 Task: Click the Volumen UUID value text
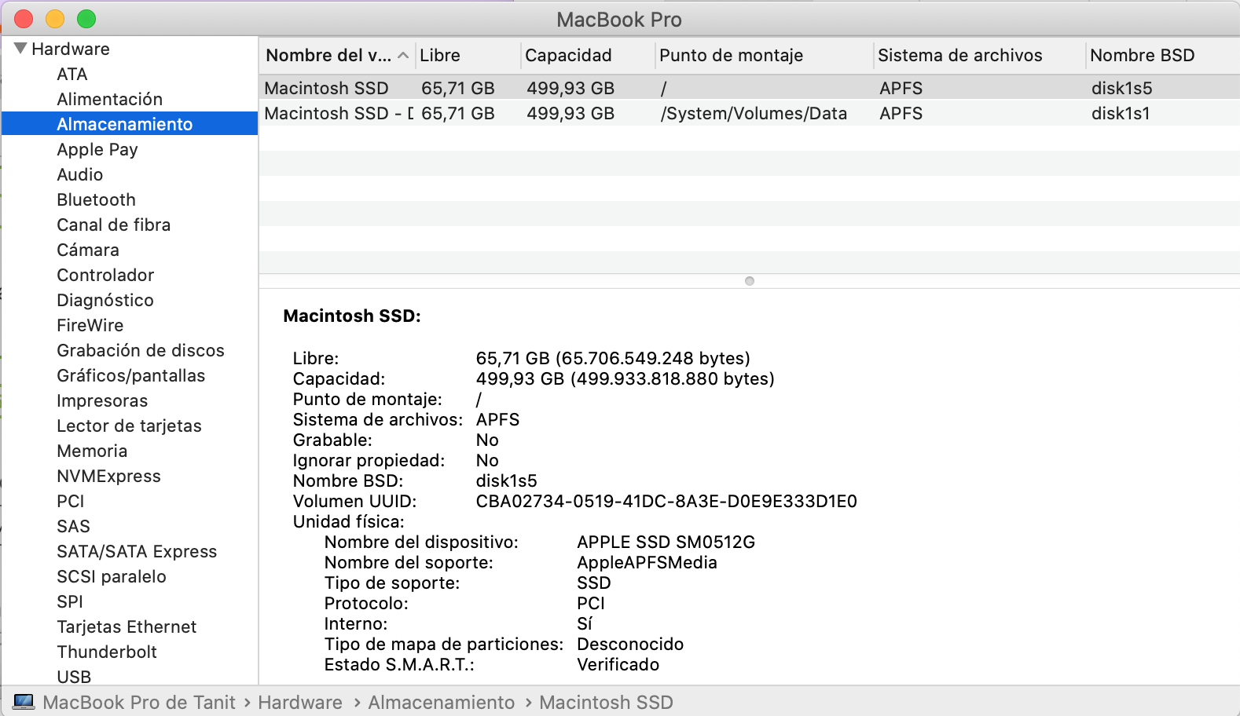pos(666,501)
